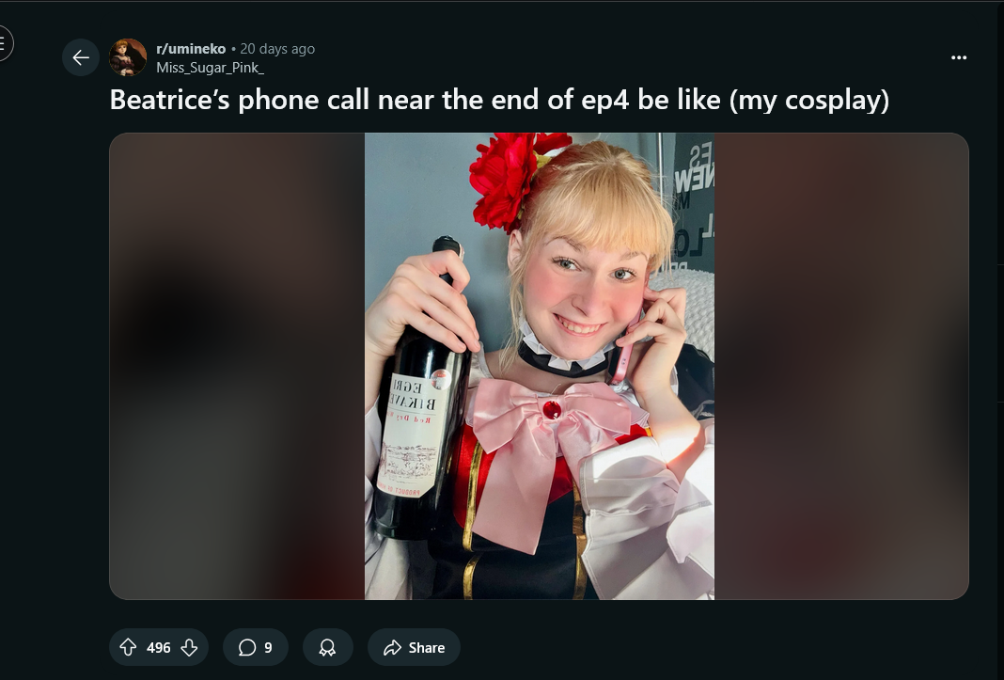
Task: Open the cosplay photo in full view
Action: coord(540,366)
